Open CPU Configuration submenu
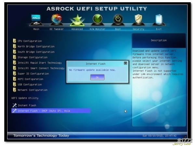 click(x=30, y=41)
